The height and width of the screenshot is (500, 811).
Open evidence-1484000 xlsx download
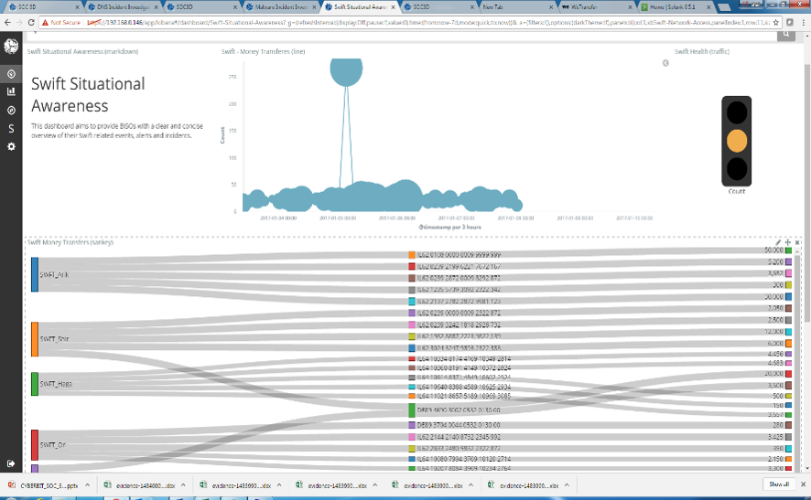point(140,485)
